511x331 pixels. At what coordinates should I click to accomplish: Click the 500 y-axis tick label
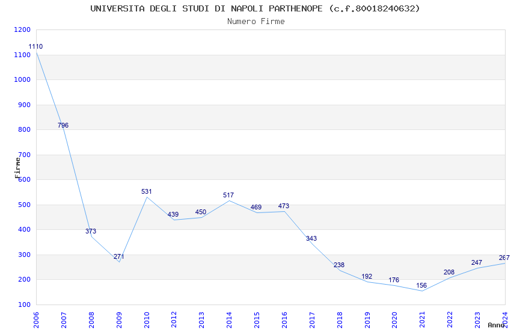tap(25, 205)
